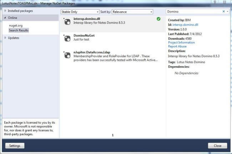The image size is (232, 154).
Task: Click the green installed checkmark icon
Action: 158,19
